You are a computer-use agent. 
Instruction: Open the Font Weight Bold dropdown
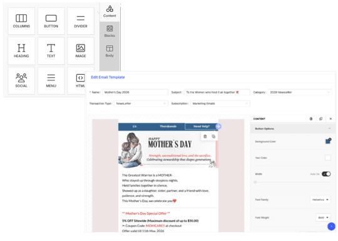(x=323, y=218)
